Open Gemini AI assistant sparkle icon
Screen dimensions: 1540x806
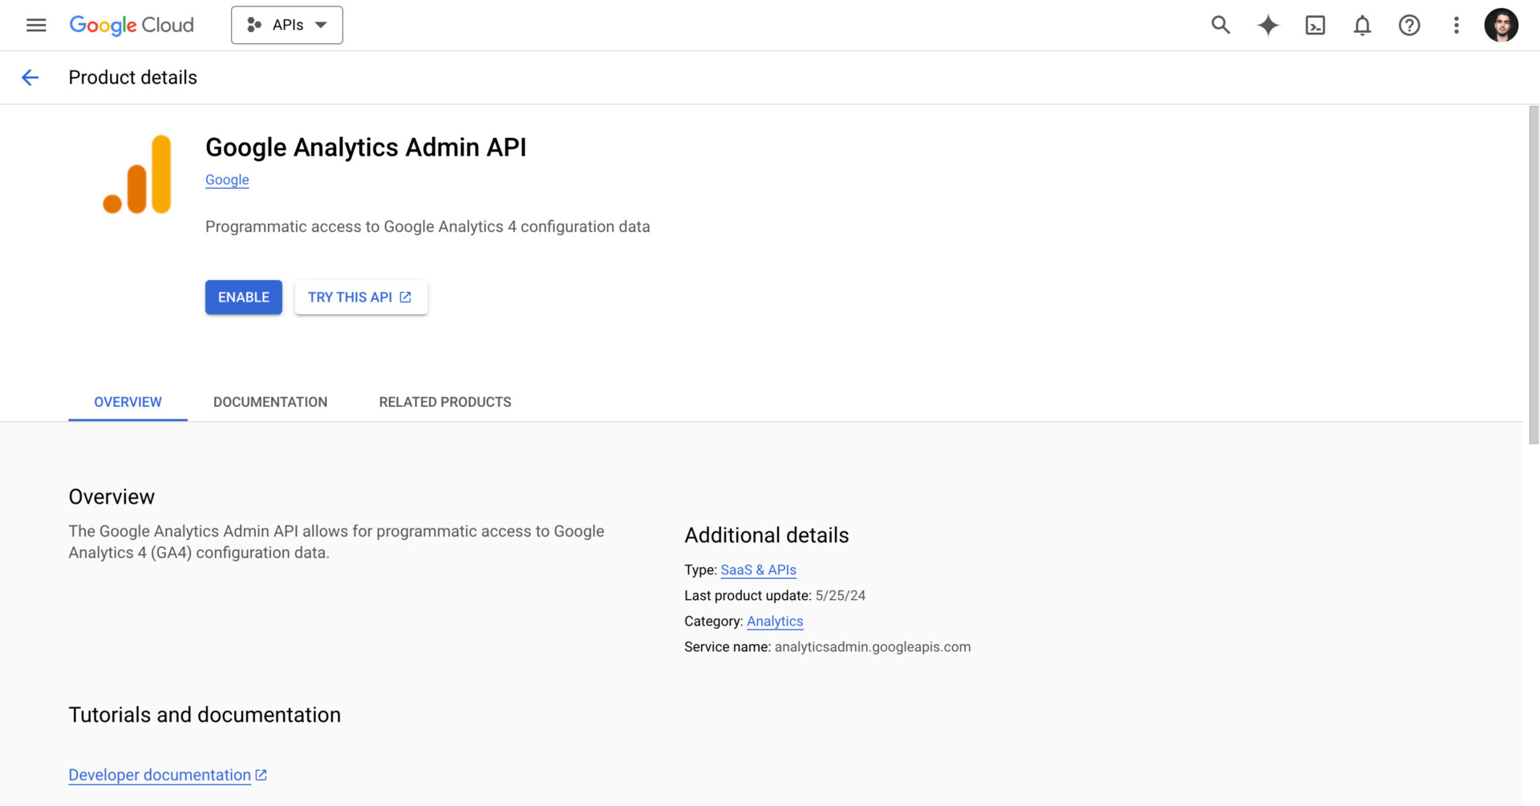[x=1267, y=25]
